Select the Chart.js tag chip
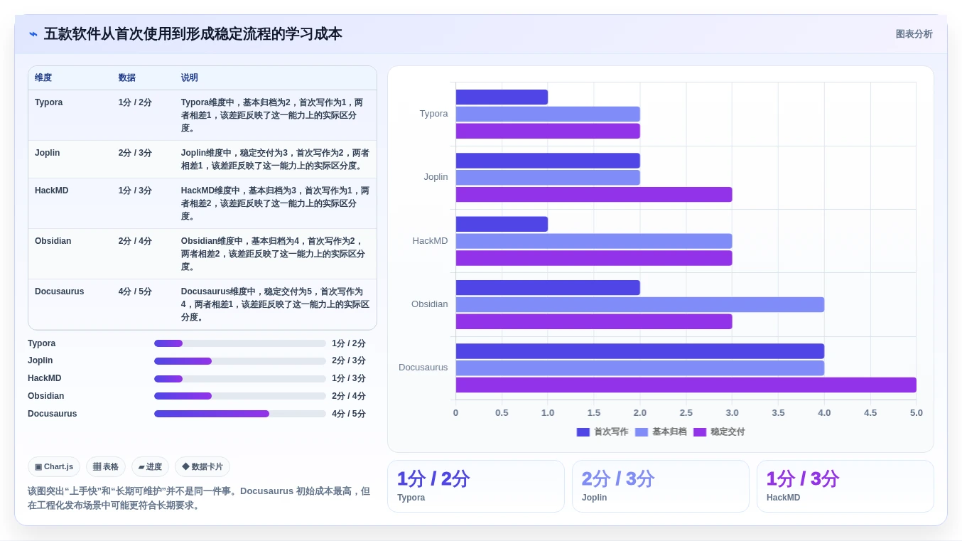Image resolution: width=962 pixels, height=541 pixels. pyautogui.click(x=54, y=466)
